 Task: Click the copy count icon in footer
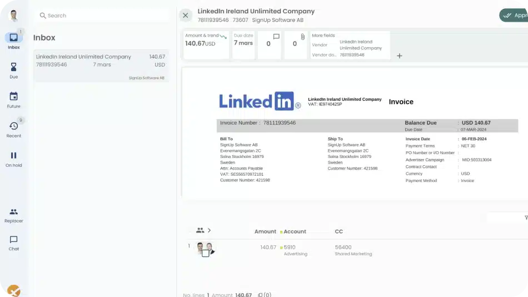pyautogui.click(x=260, y=295)
